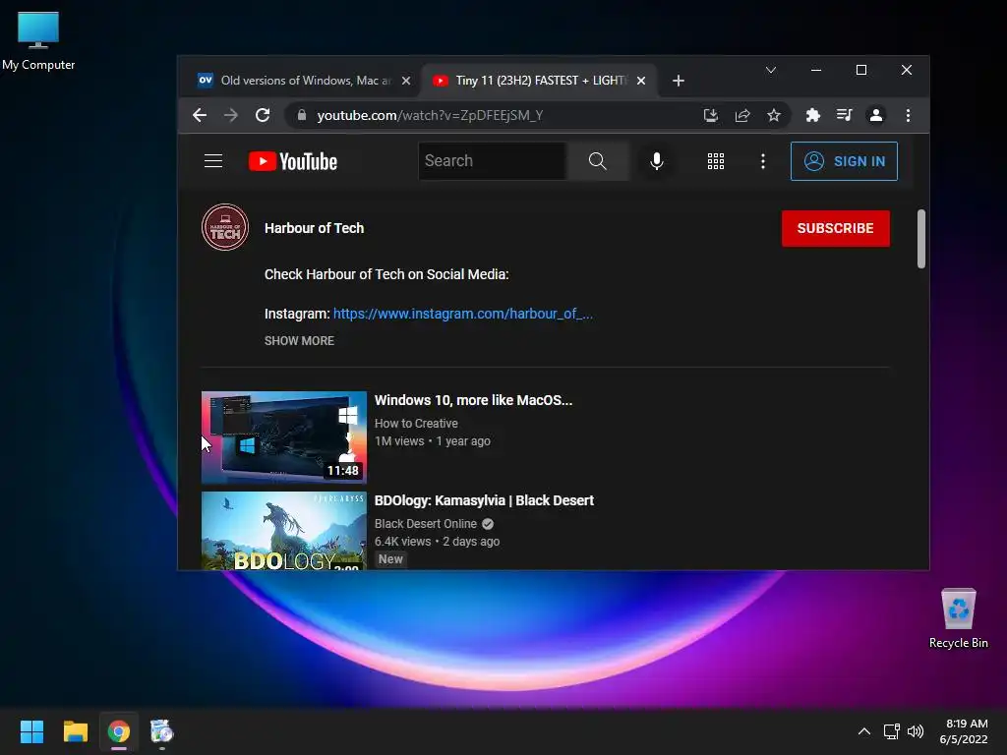The width and height of the screenshot is (1007, 755).
Task: Click the install app icon in the address bar
Action: tap(710, 115)
